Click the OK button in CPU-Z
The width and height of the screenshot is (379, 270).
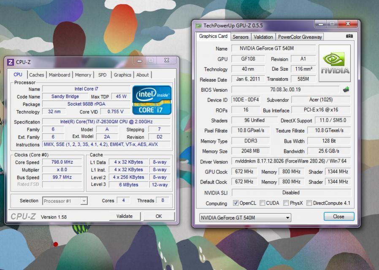159,216
